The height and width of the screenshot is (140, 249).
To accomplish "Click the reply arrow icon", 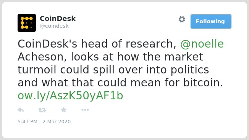I will tap(21, 110).
